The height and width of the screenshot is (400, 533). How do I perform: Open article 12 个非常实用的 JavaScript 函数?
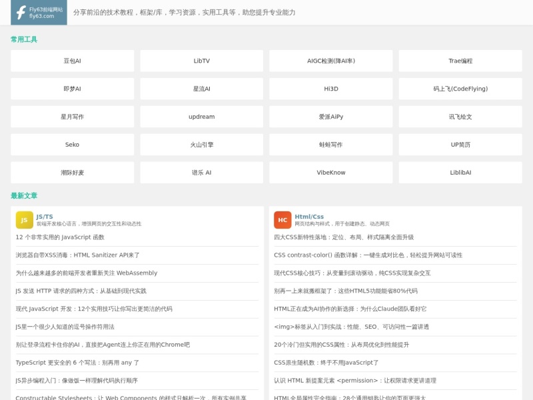60,237
